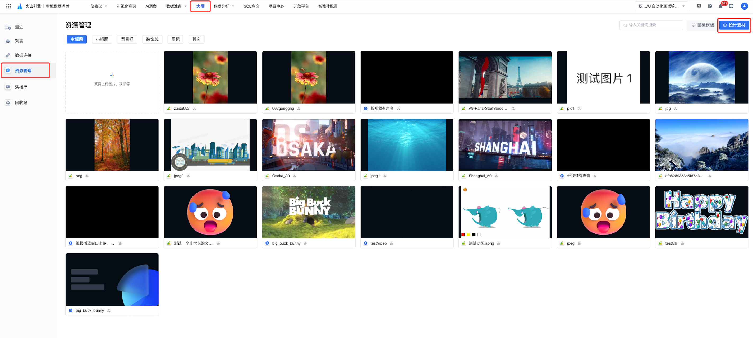Click the share icon next to zuida002

click(x=194, y=109)
